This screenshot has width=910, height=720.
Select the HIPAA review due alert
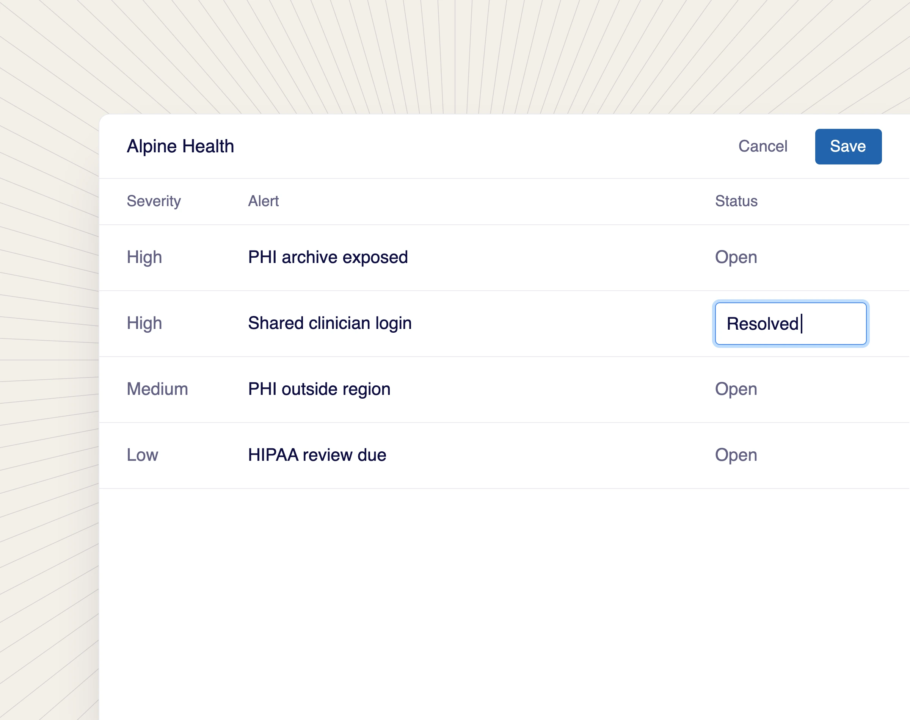(317, 455)
